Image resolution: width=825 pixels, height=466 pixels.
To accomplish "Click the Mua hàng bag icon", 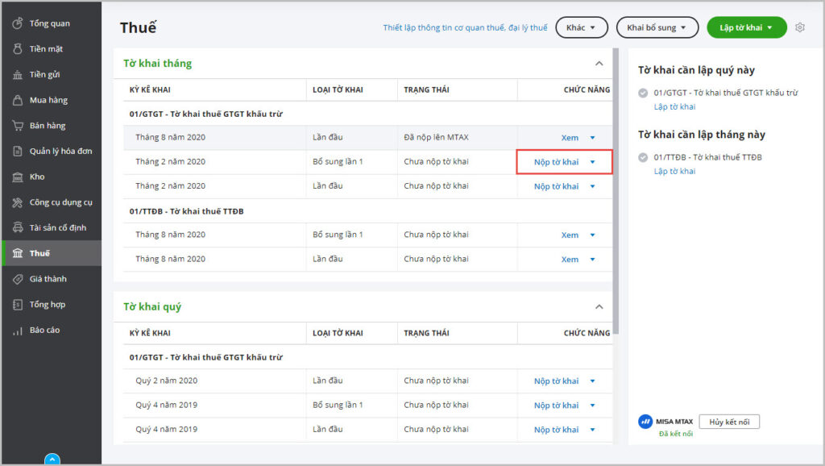I will [18, 100].
